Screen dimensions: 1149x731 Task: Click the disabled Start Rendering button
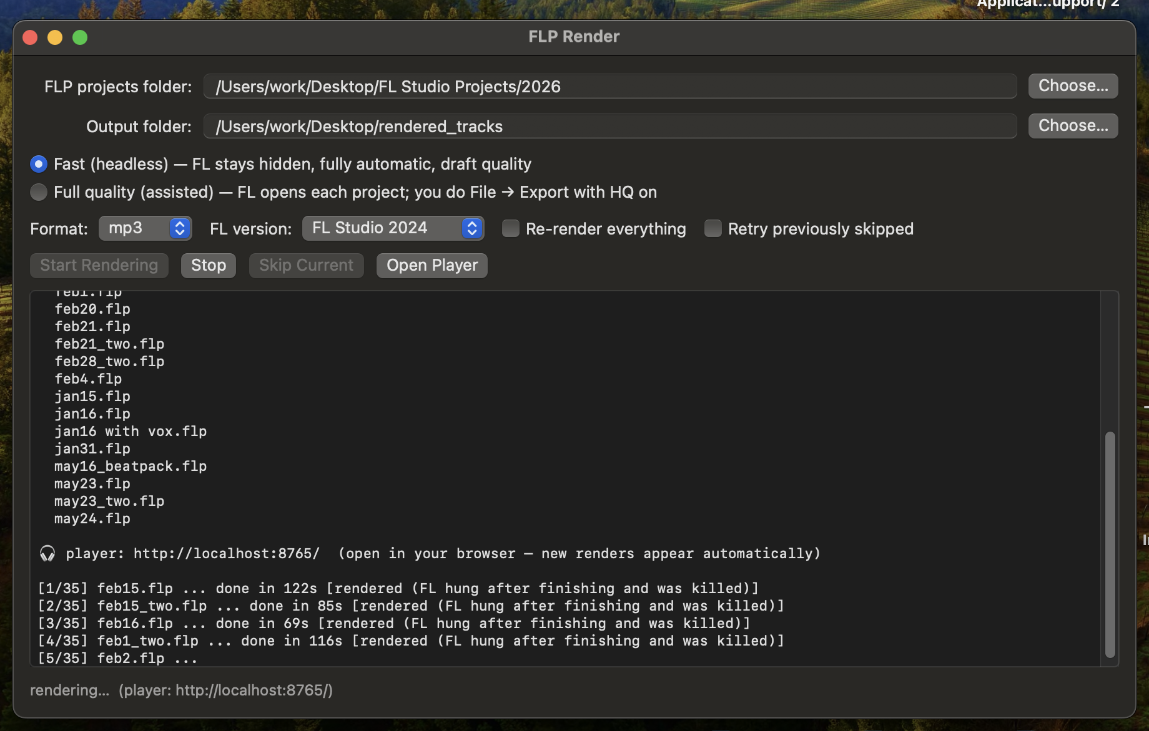(99, 265)
